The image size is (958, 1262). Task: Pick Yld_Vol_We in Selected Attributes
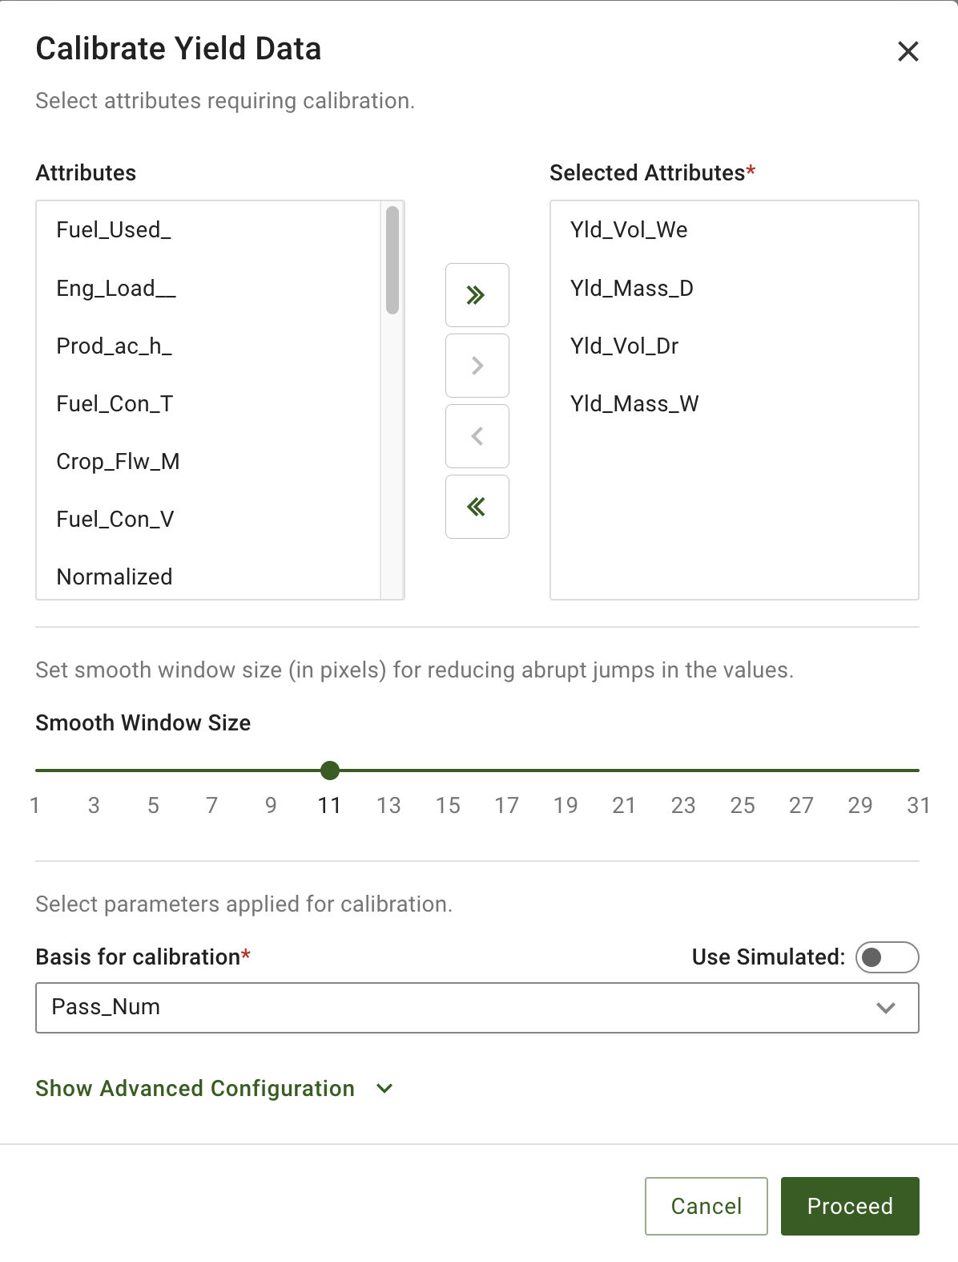click(629, 230)
